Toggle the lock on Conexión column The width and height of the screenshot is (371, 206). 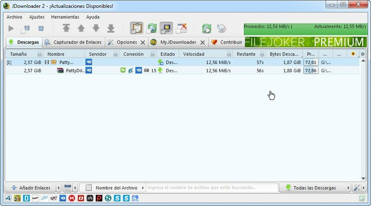pos(153,54)
